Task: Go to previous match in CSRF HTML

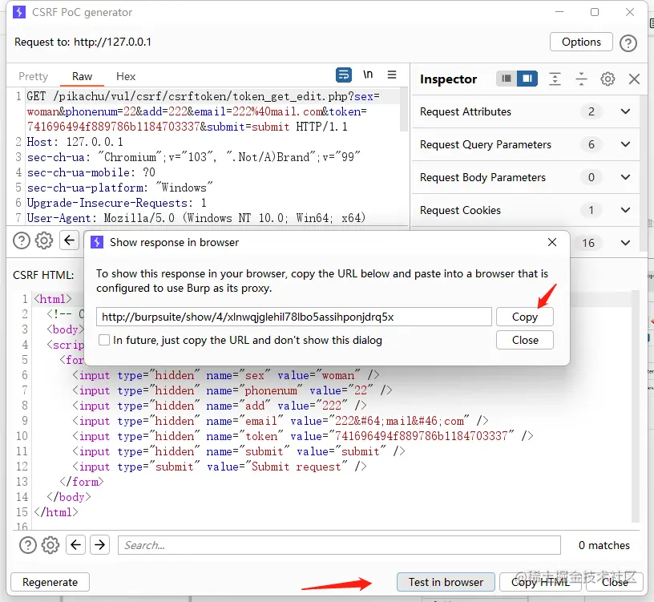Action: pyautogui.click(x=75, y=545)
